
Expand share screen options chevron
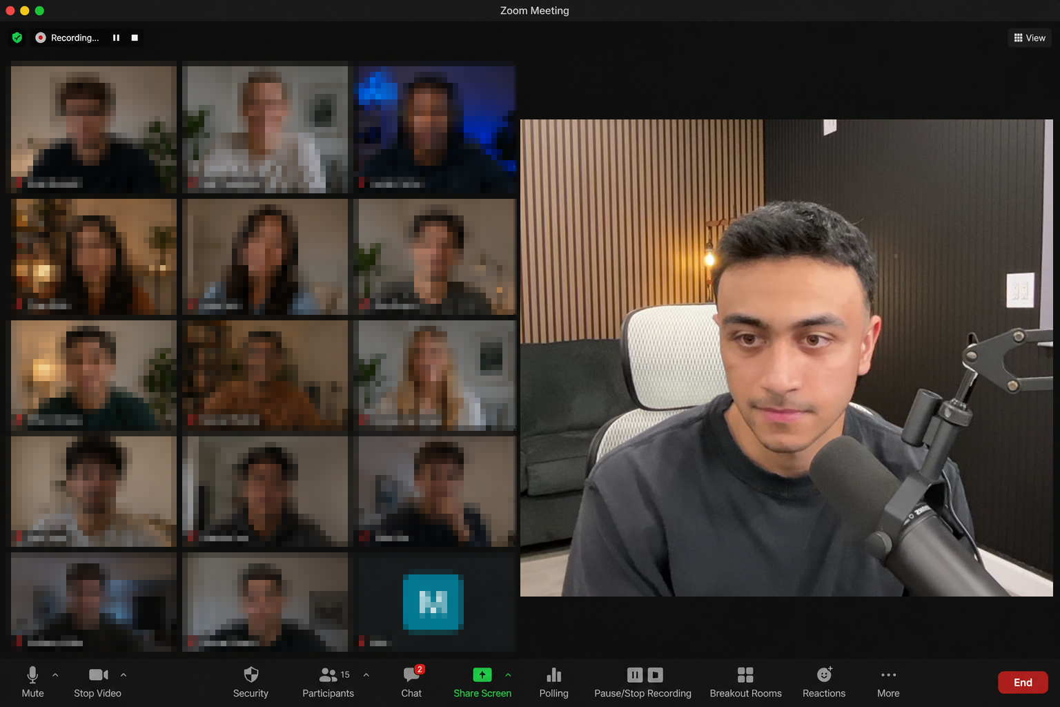coord(509,675)
